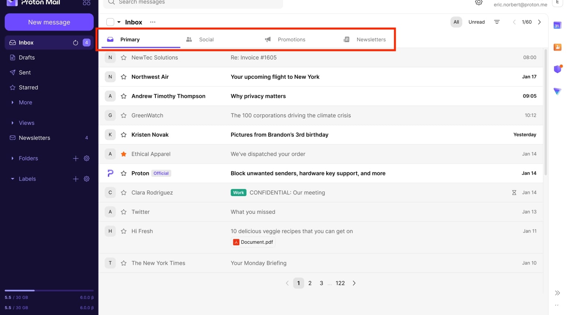Viewport: 567px width, 315px height.
Task: Go to page 2
Action: tap(310, 283)
